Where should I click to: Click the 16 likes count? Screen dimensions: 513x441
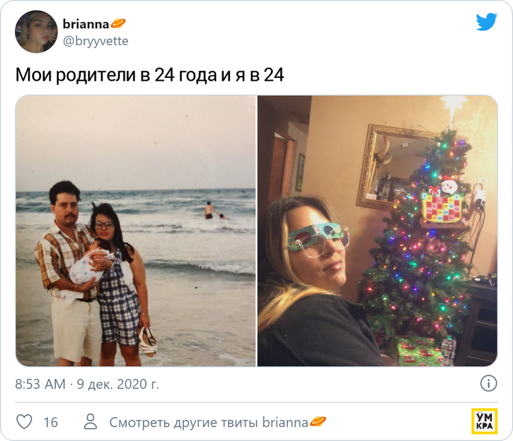coord(51,423)
